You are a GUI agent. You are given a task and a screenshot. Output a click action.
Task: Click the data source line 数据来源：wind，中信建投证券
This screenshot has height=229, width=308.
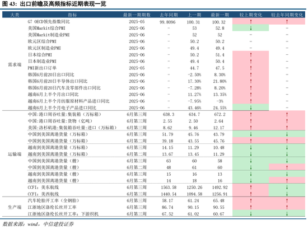(x=38, y=224)
